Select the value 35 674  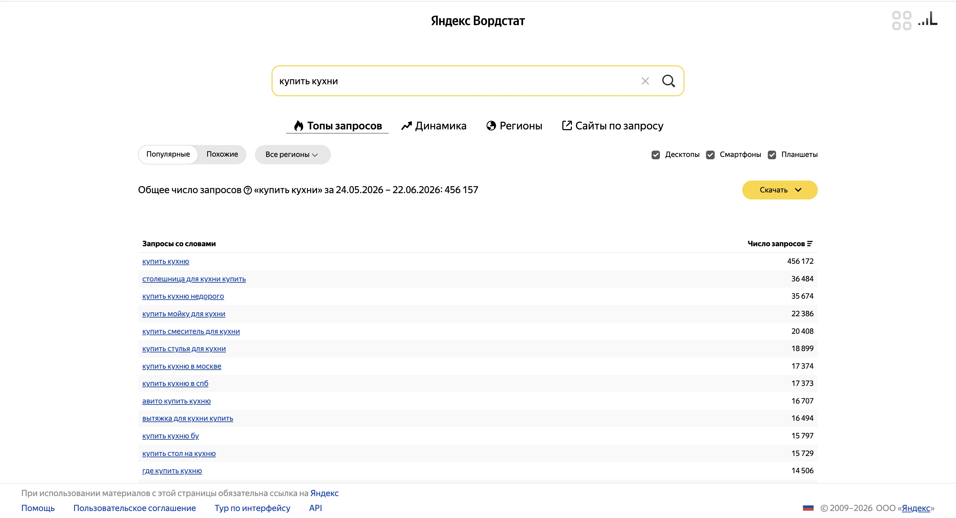pos(802,296)
